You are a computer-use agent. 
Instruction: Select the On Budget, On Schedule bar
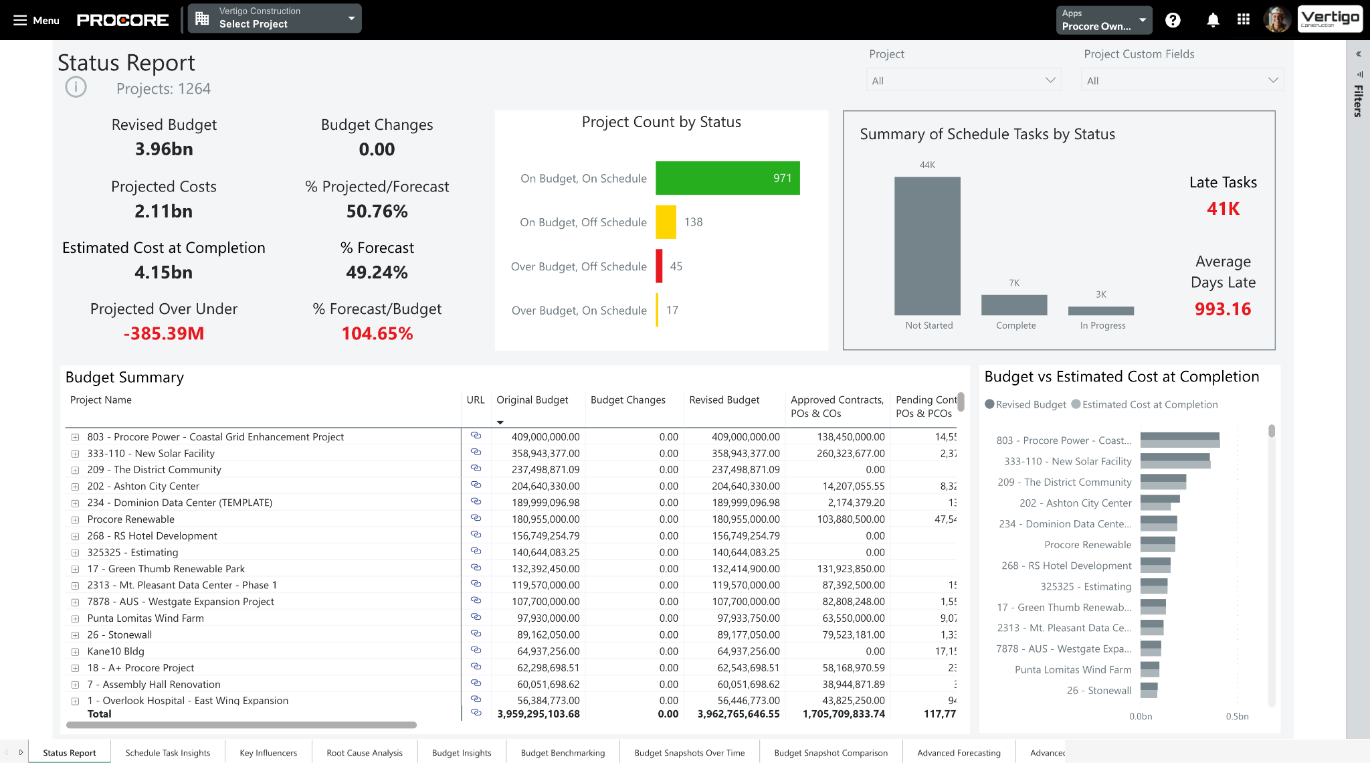[727, 178]
